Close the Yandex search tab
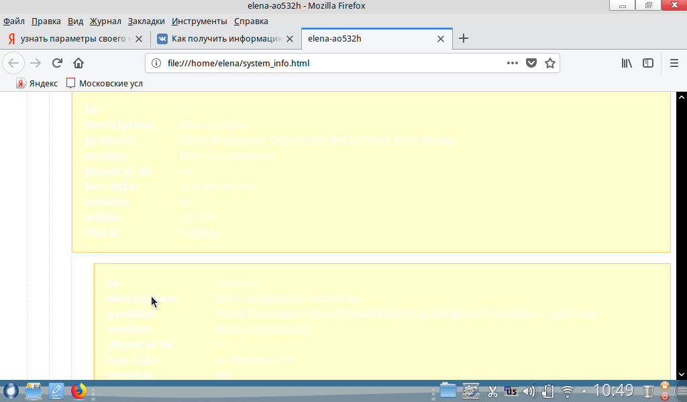The image size is (687, 402). [139, 39]
